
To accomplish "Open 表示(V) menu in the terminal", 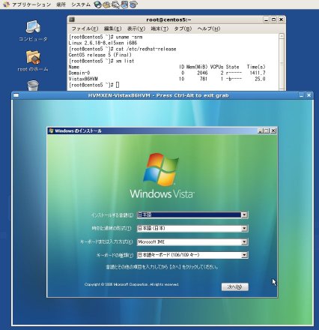I will tap(136, 28).
